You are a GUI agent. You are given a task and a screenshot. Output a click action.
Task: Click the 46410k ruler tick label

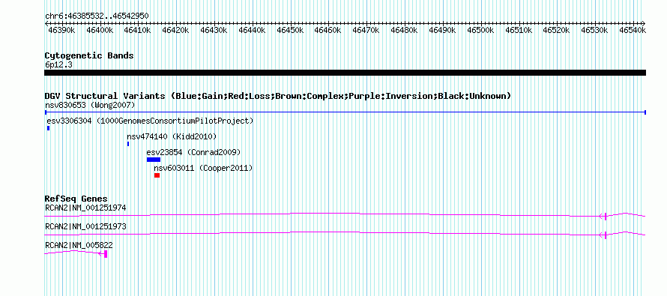138,30
